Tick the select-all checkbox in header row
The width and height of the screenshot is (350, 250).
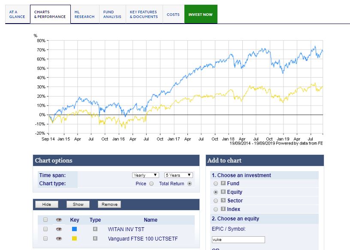coord(45,220)
